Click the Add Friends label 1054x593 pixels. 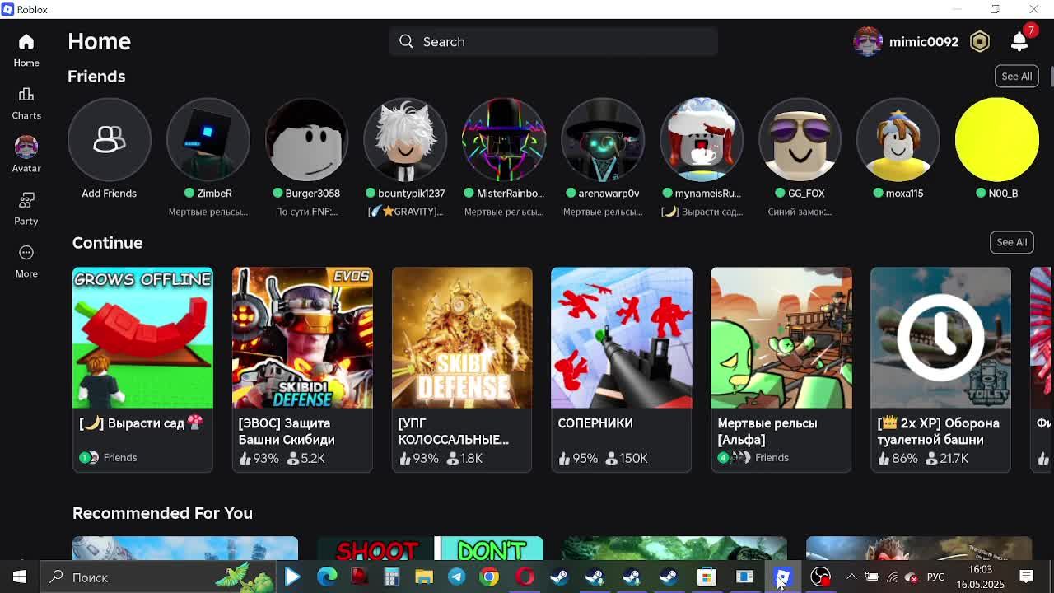[109, 194]
